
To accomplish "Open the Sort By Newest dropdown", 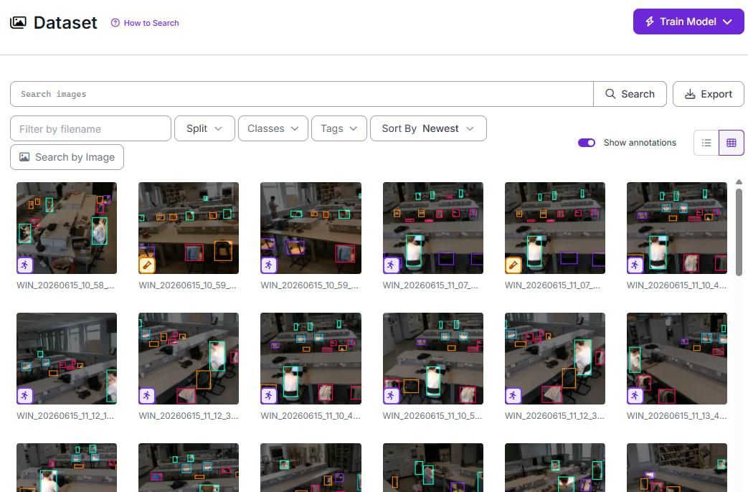I will (428, 128).
